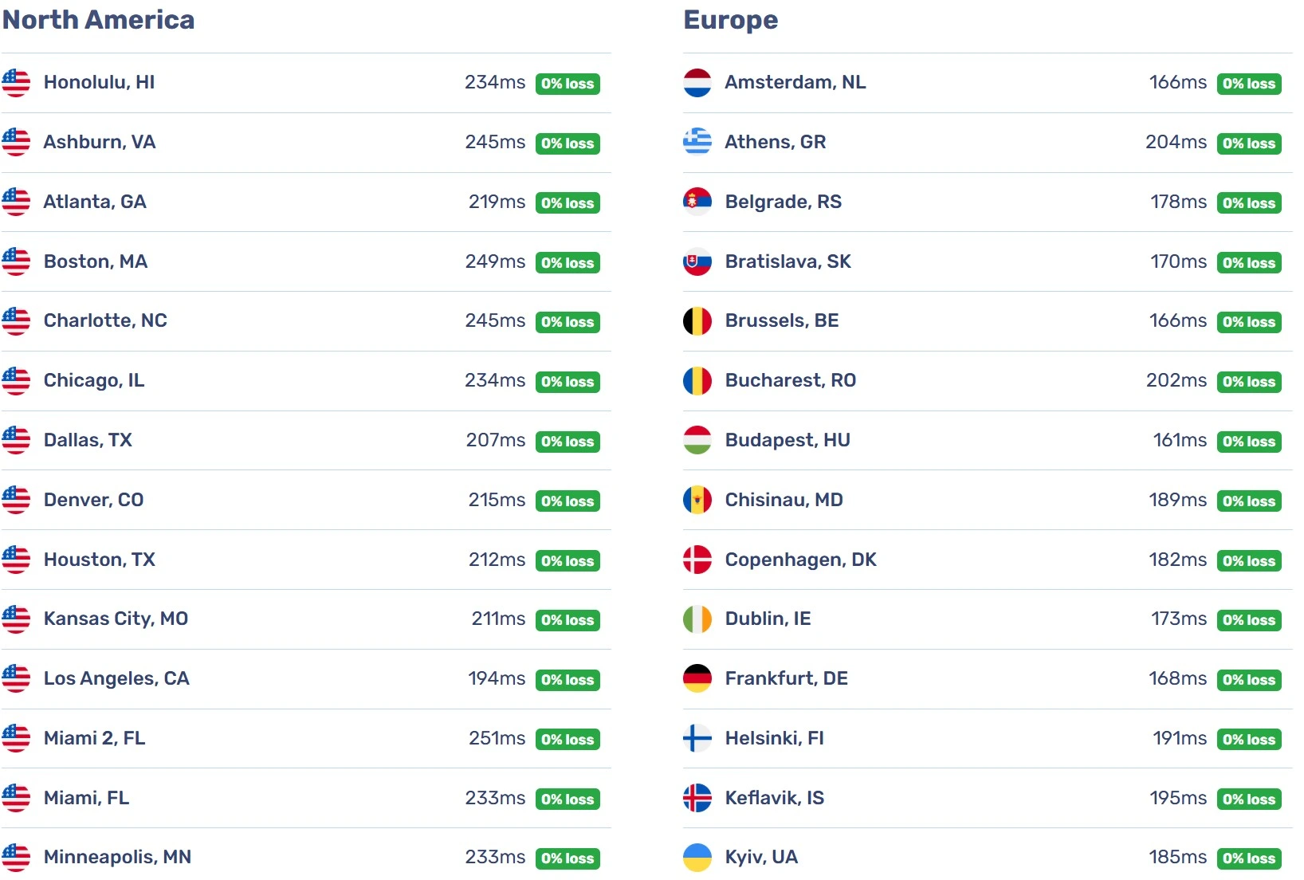Open the Kansas City, MO location

pyautogui.click(x=116, y=619)
